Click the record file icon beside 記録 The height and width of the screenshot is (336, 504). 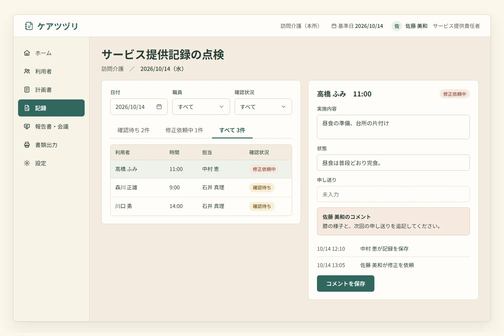[x=27, y=108]
